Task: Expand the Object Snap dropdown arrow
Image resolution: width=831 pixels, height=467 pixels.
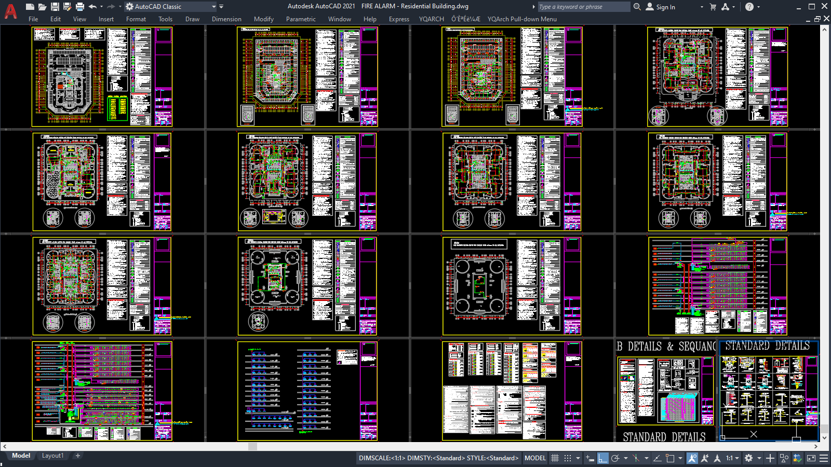Action: click(647, 458)
